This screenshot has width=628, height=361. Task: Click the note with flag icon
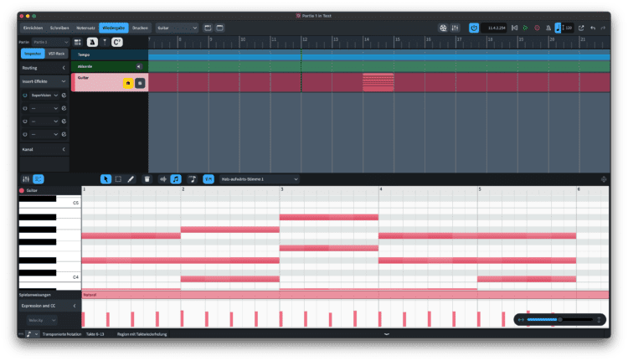[x=193, y=179]
